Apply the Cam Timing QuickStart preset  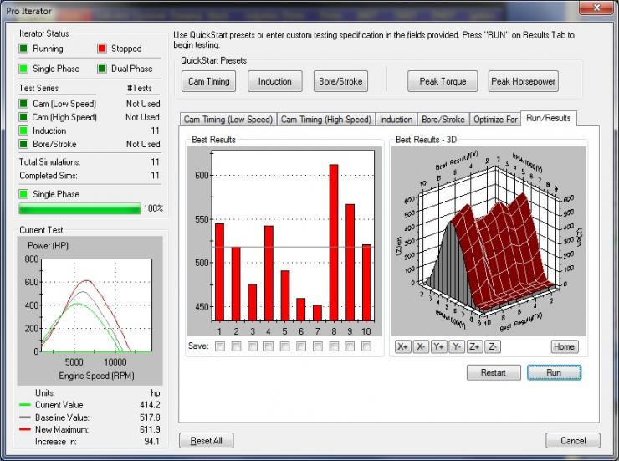pos(209,81)
